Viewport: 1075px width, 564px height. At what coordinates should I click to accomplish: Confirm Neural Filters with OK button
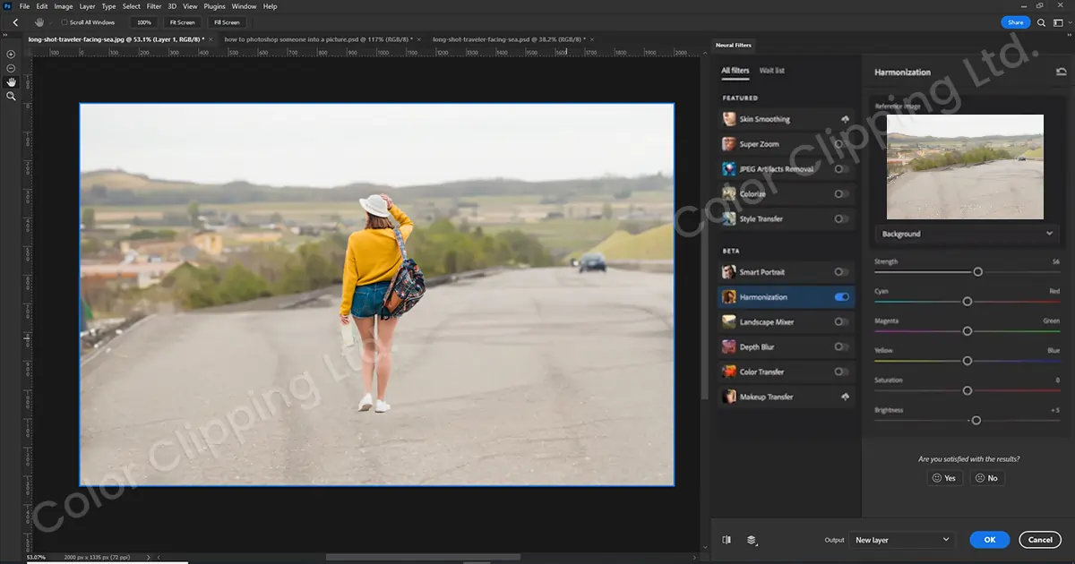coord(989,540)
